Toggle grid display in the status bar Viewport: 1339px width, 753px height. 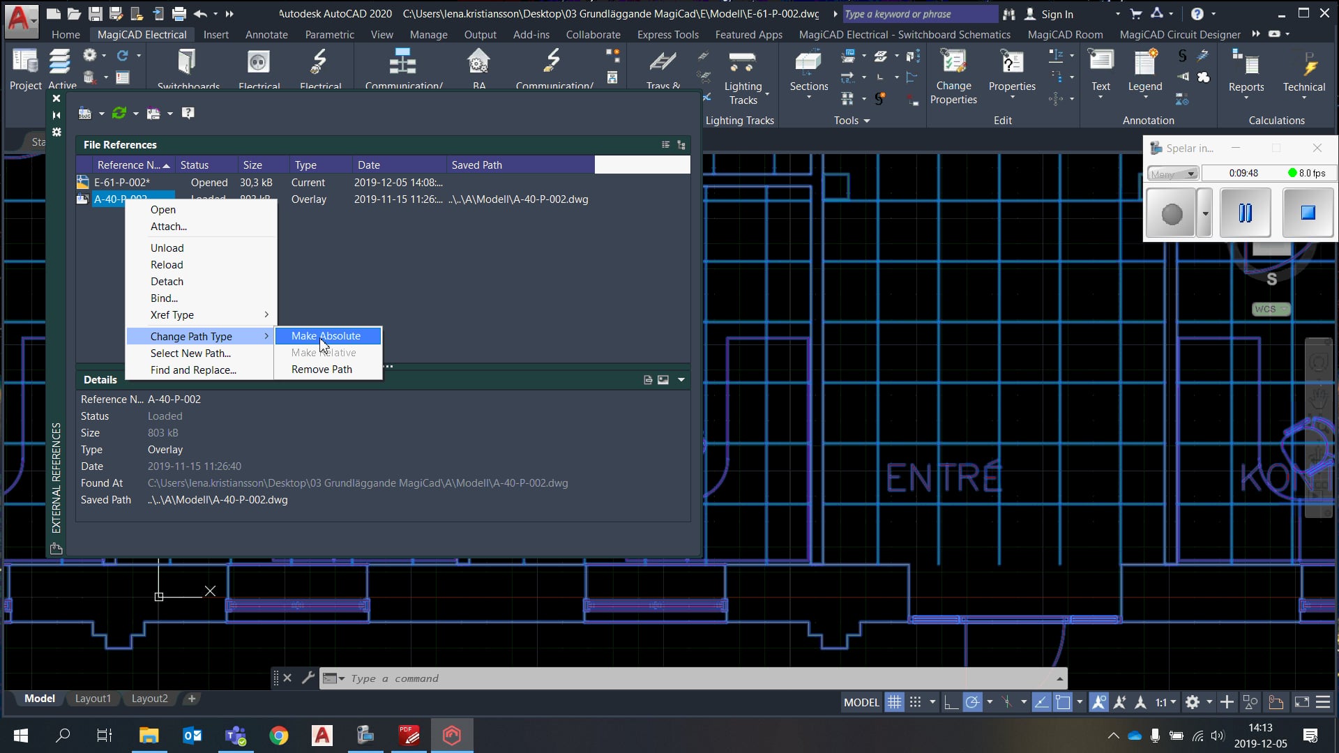[895, 702]
